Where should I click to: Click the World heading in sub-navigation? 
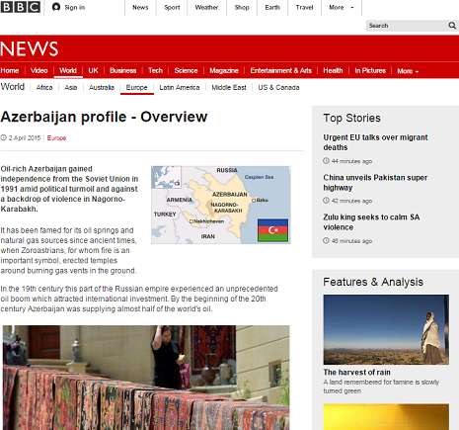[x=13, y=87]
